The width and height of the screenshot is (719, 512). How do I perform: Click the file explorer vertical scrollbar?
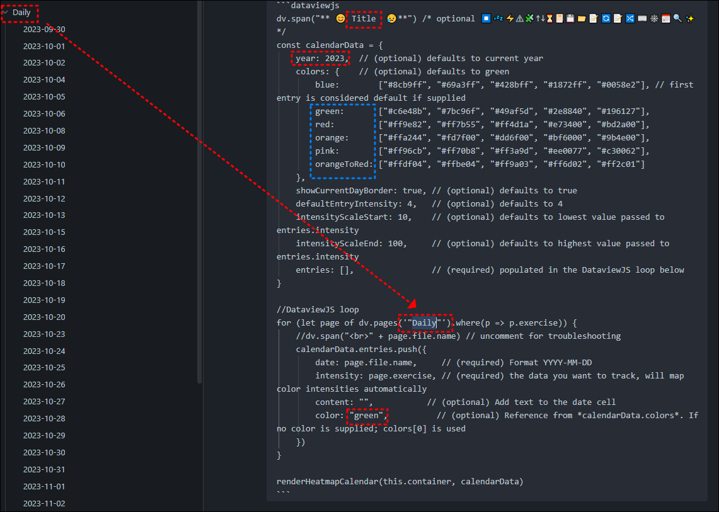(200, 191)
